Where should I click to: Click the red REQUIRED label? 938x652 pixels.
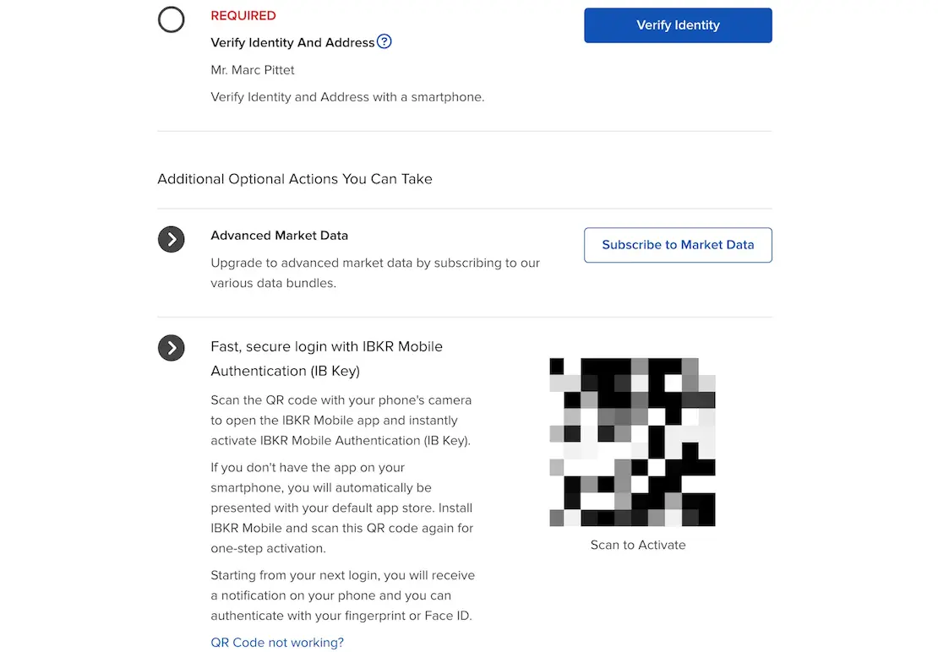point(243,15)
